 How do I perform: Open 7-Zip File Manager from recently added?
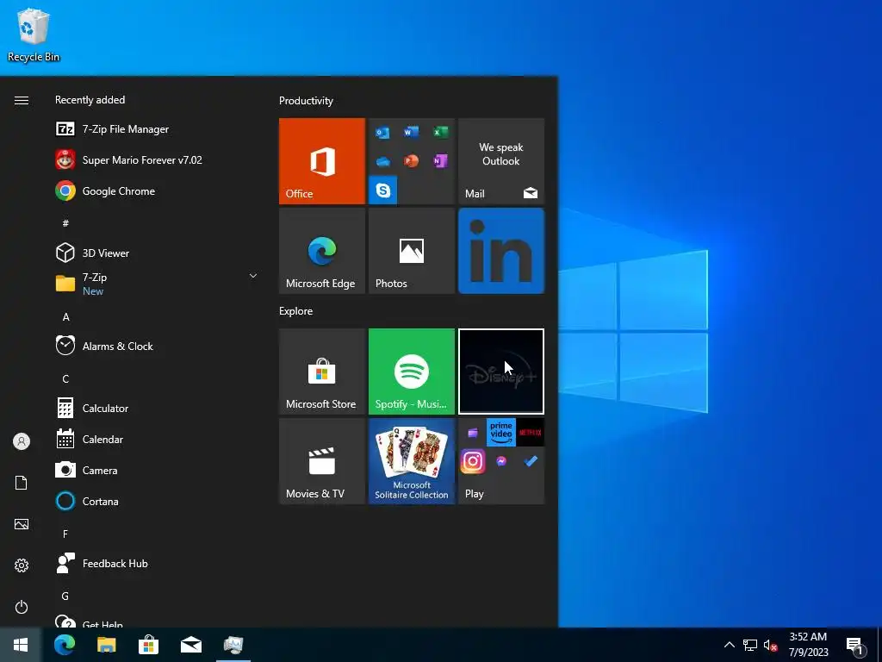point(158,129)
